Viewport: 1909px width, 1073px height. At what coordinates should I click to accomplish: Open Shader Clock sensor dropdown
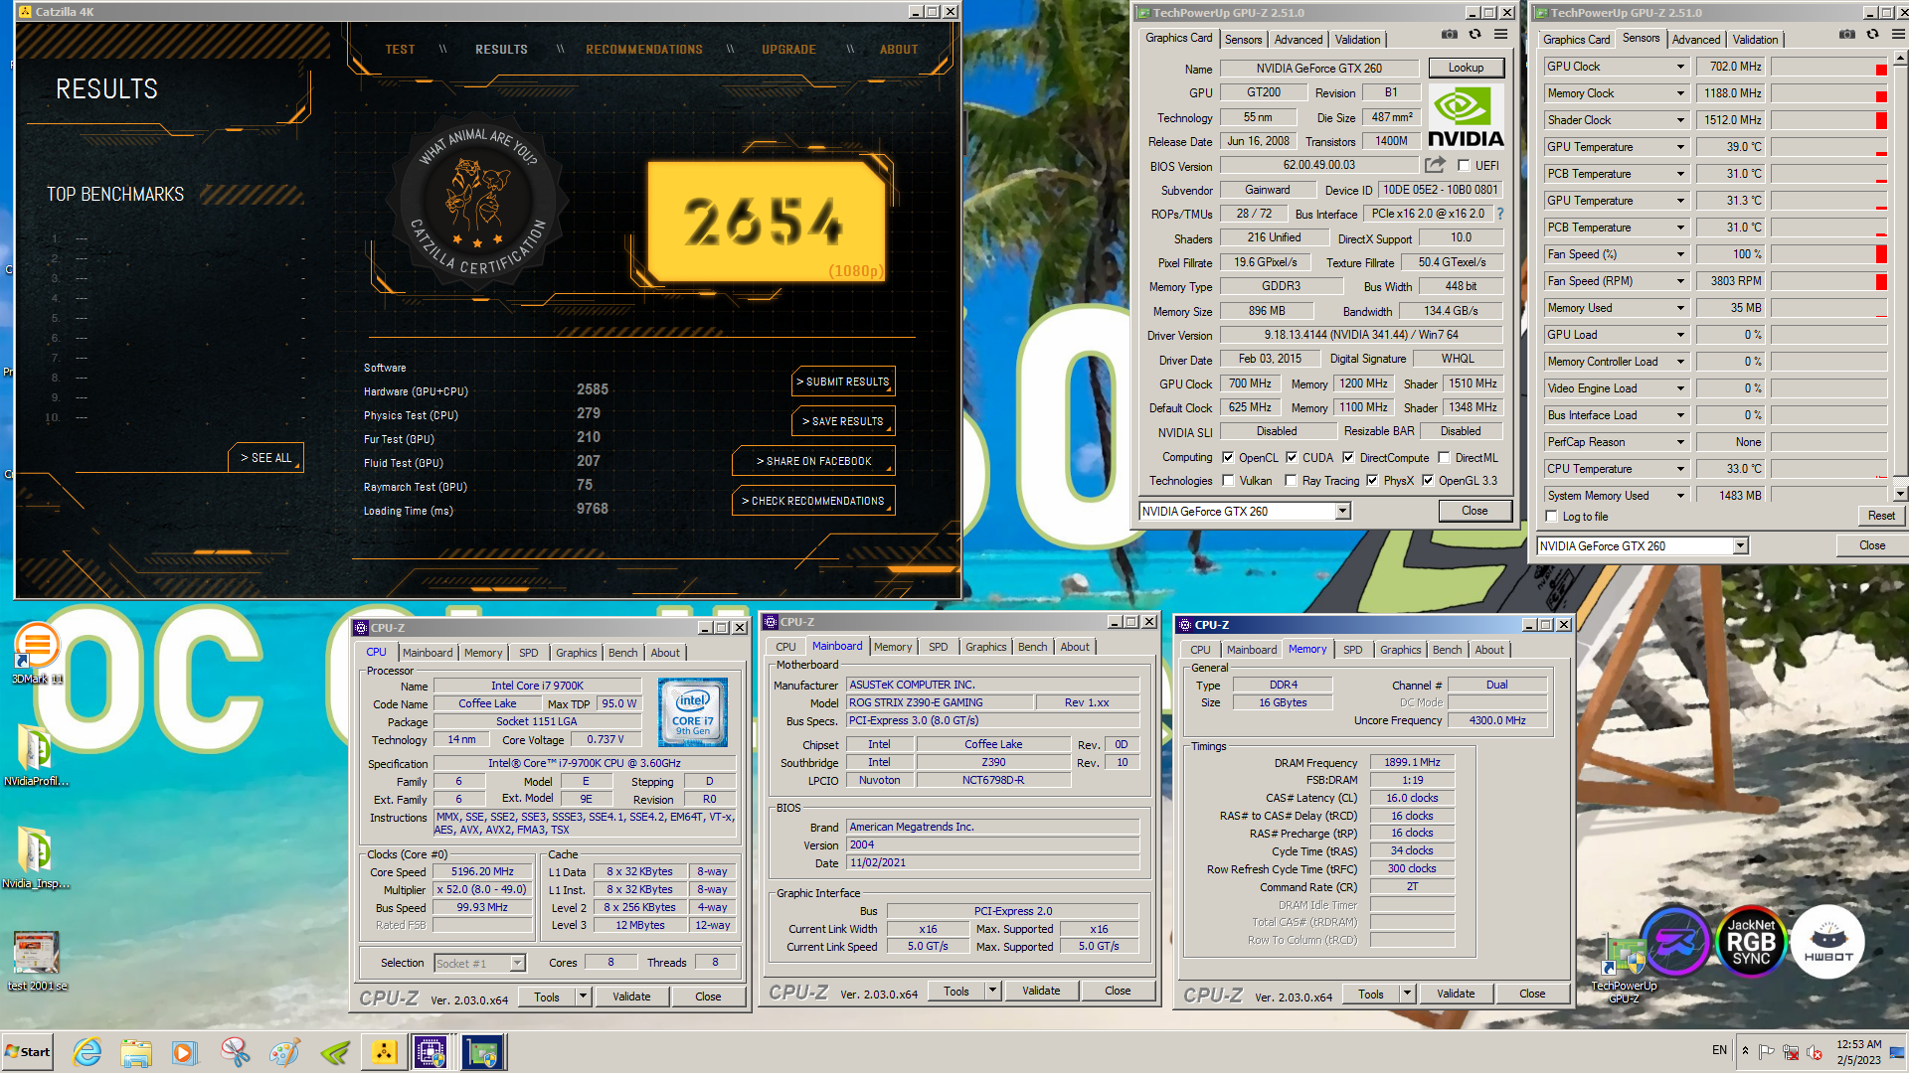point(1680,120)
